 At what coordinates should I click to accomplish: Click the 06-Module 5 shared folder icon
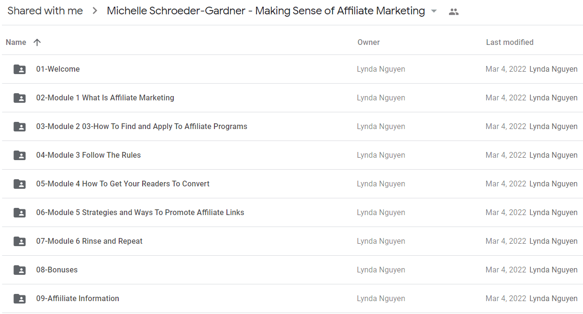pos(20,213)
